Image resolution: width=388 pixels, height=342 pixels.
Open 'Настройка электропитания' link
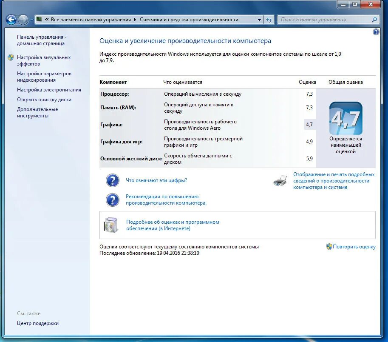(x=49, y=90)
